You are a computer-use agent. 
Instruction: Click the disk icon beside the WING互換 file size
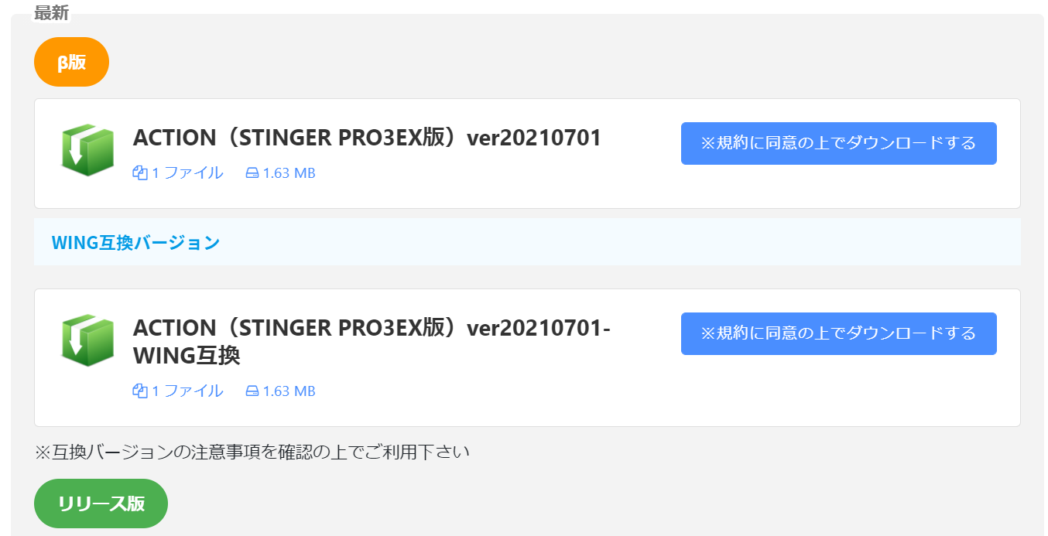click(251, 391)
